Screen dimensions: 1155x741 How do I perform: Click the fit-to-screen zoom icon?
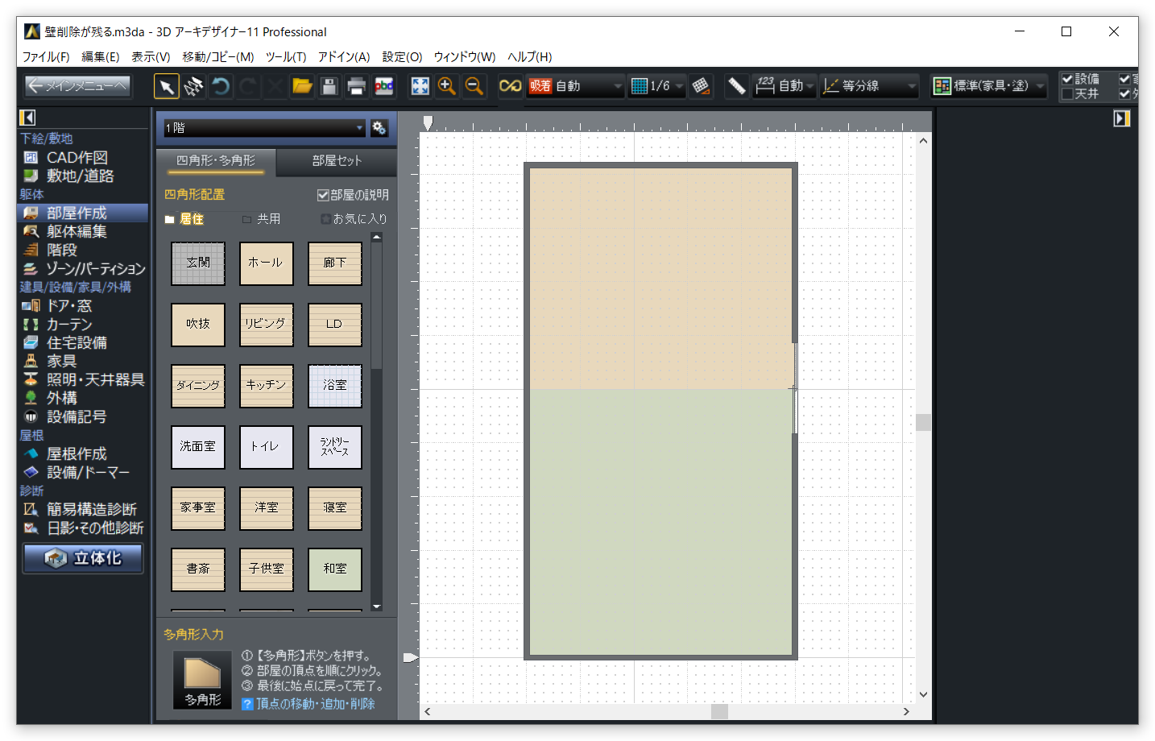[x=420, y=86]
